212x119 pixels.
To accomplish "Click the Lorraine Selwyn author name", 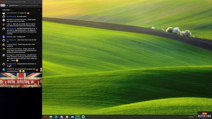I will pos(12,44).
